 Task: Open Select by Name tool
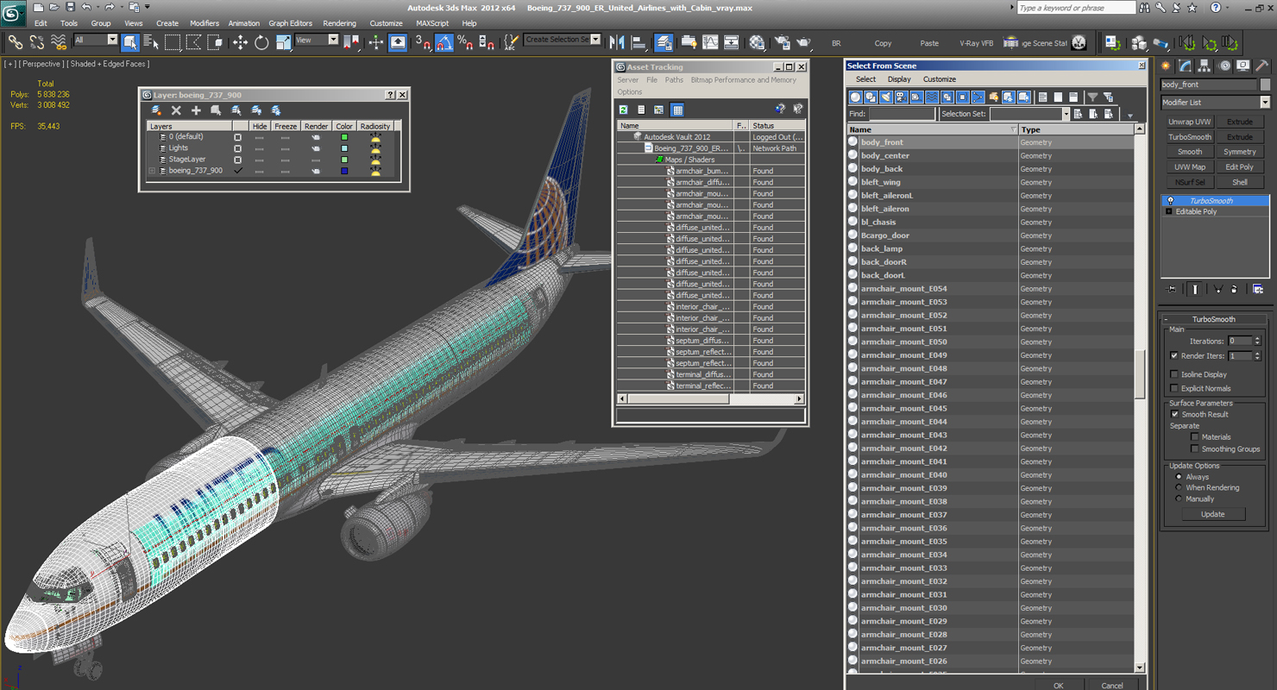pyautogui.click(x=151, y=41)
